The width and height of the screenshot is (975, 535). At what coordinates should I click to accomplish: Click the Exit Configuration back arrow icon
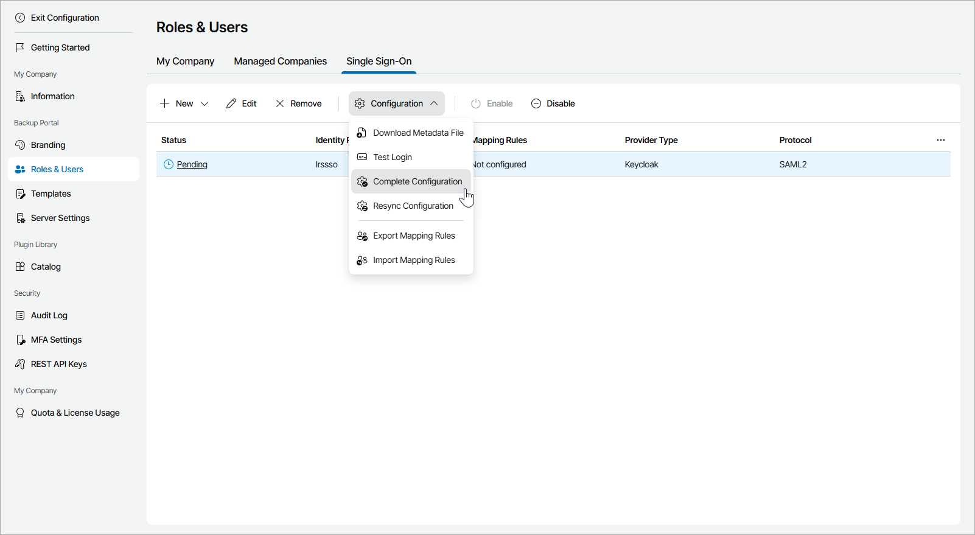coord(20,18)
